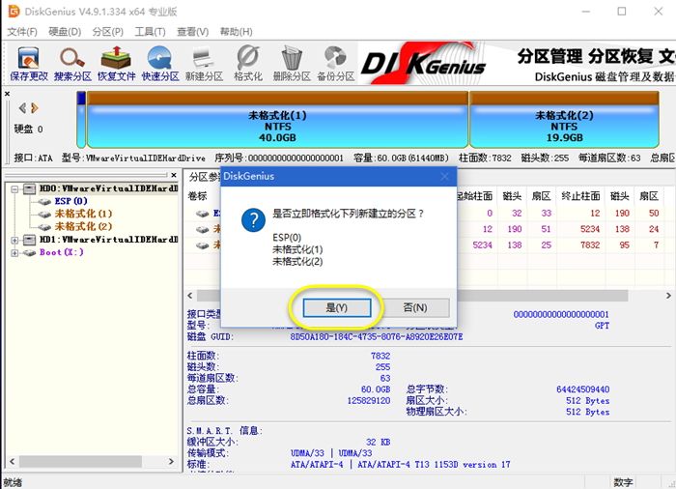Expand the Boot (X:) tree node
Viewport: 676px width, 489px height.
tap(14, 253)
